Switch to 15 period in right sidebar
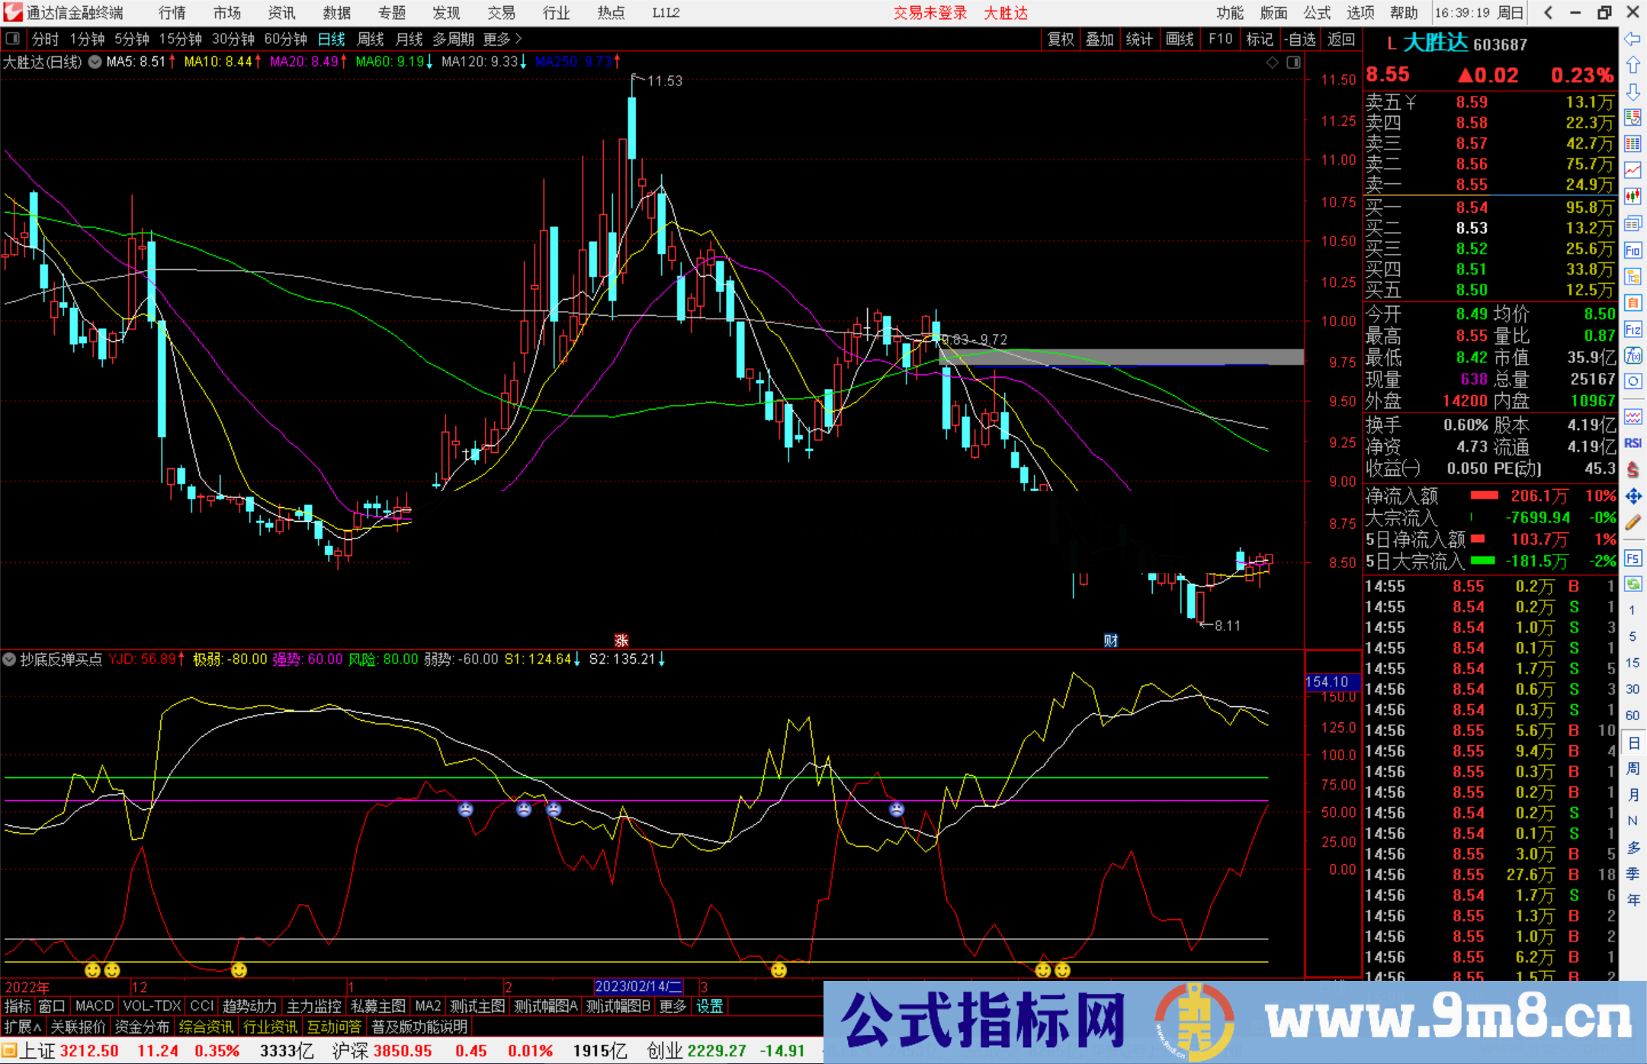 click(x=1633, y=663)
